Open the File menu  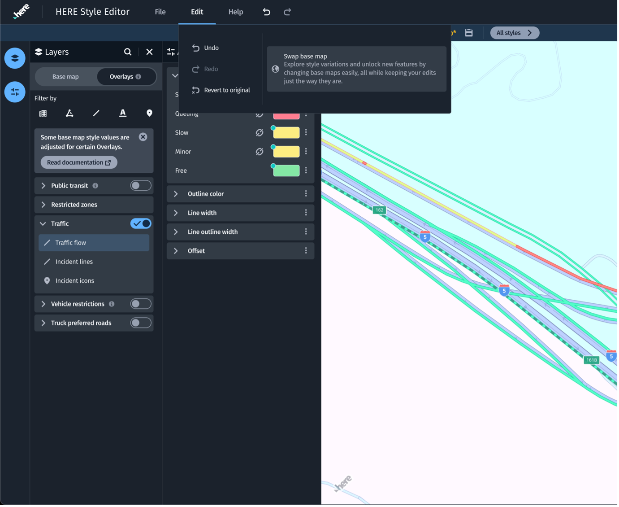(160, 12)
